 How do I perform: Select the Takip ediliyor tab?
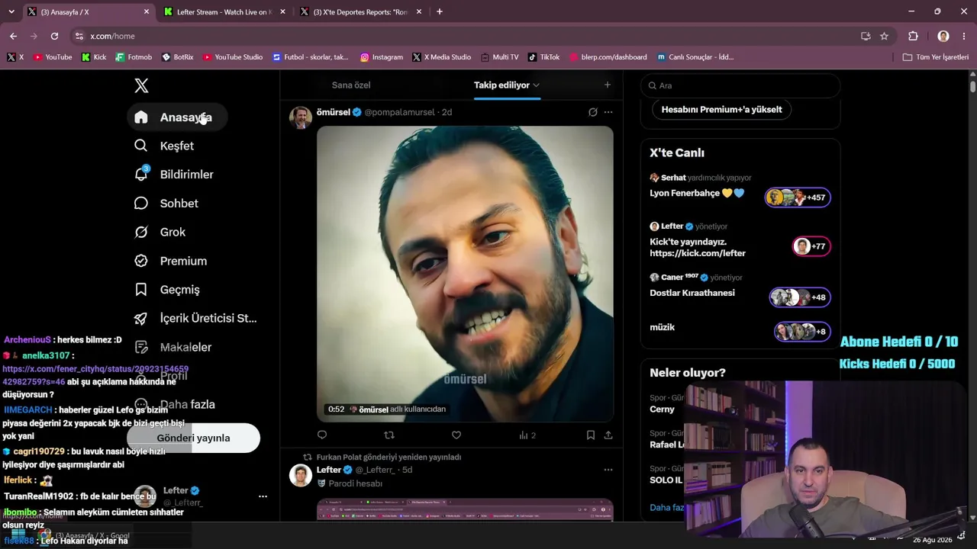[x=501, y=85]
